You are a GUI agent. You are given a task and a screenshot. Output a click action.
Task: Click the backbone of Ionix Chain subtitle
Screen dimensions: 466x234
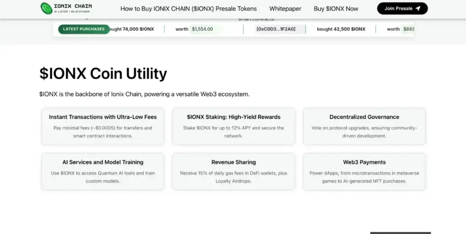pyautogui.click(x=144, y=95)
